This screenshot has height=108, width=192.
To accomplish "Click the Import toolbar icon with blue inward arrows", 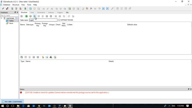I will coord(103,8).
